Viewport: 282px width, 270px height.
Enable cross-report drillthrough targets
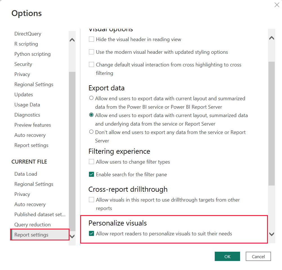pos(91,200)
